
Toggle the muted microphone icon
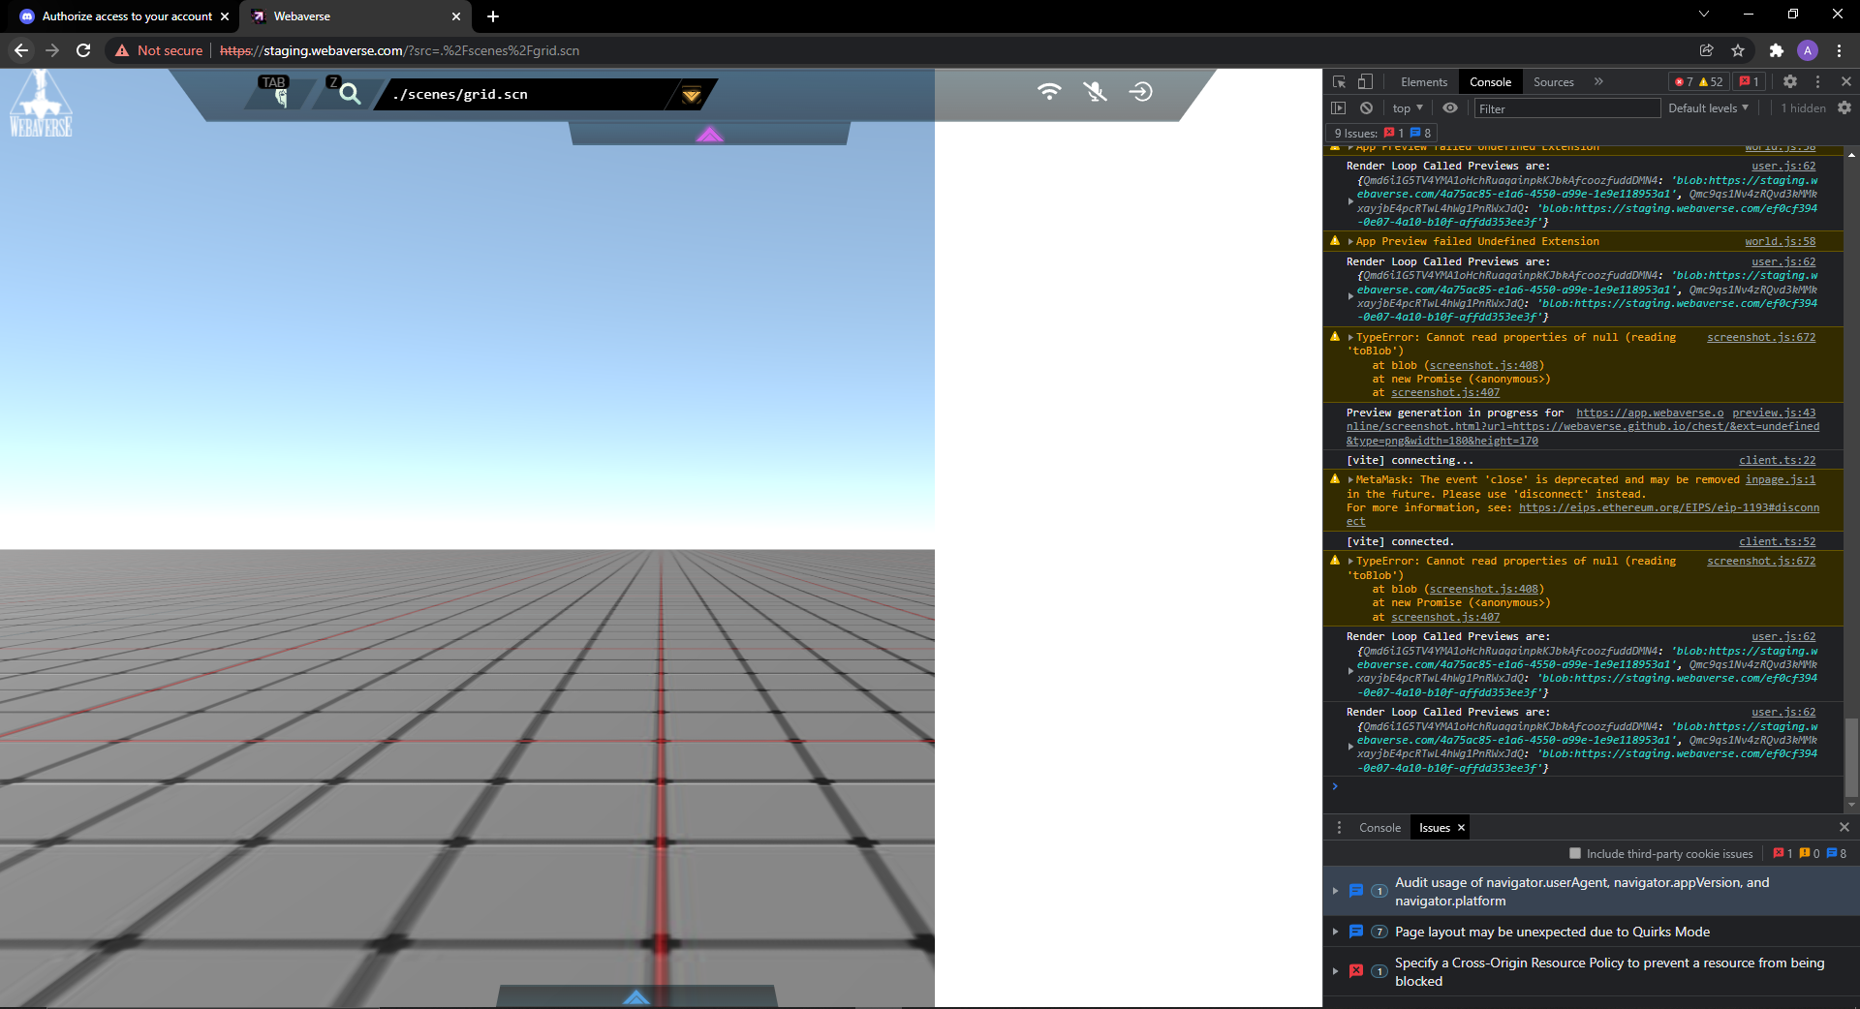pos(1096,92)
